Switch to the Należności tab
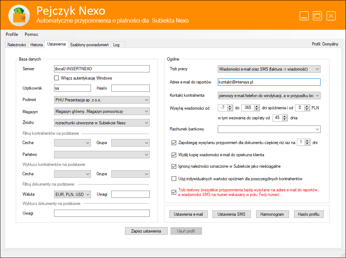Image resolution: width=346 pixels, height=258 pixels. coord(16,44)
